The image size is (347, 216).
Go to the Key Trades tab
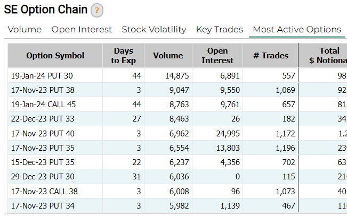point(219,30)
